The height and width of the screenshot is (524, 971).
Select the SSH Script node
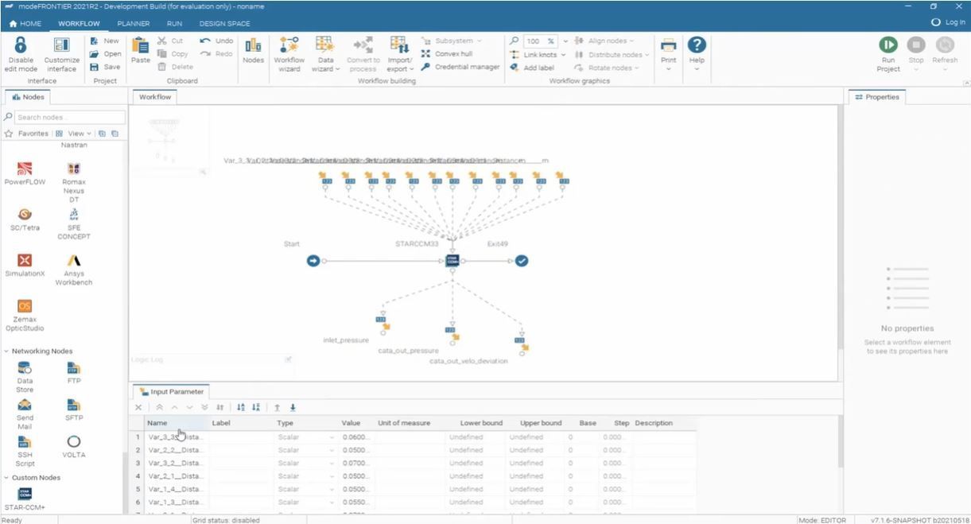(25, 451)
